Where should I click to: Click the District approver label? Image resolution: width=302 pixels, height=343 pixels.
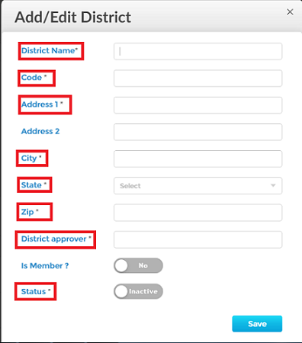pyautogui.click(x=56, y=239)
